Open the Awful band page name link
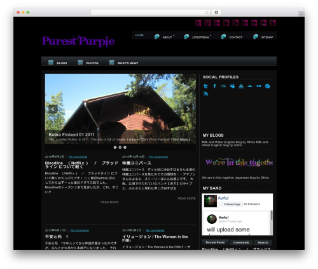The image size is (318, 269). [223, 198]
